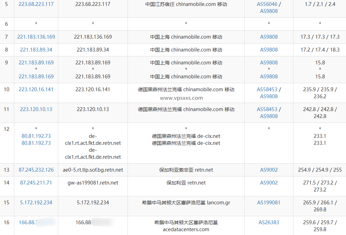The height and width of the screenshot is (235, 346).
Task: Open the 221.183.89.34 IP link
Action: point(36,50)
